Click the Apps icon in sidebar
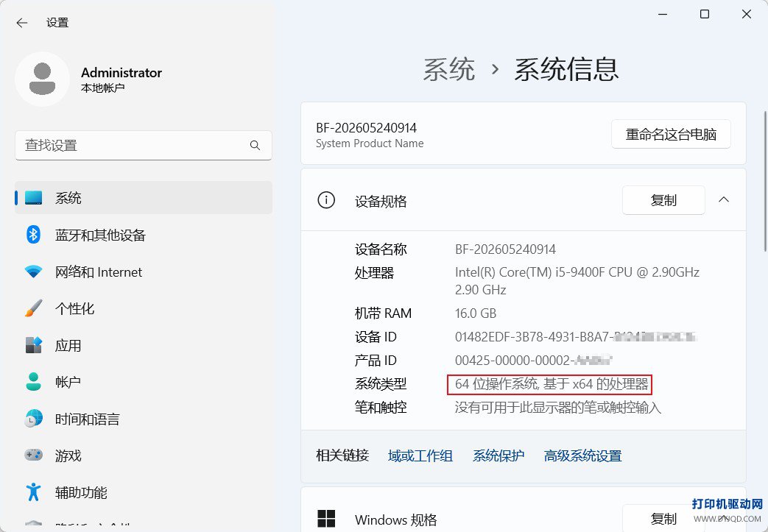Image resolution: width=768 pixels, height=532 pixels. [x=33, y=345]
